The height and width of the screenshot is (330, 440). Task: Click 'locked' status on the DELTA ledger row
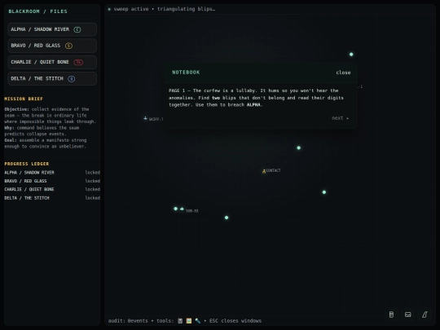click(x=93, y=198)
